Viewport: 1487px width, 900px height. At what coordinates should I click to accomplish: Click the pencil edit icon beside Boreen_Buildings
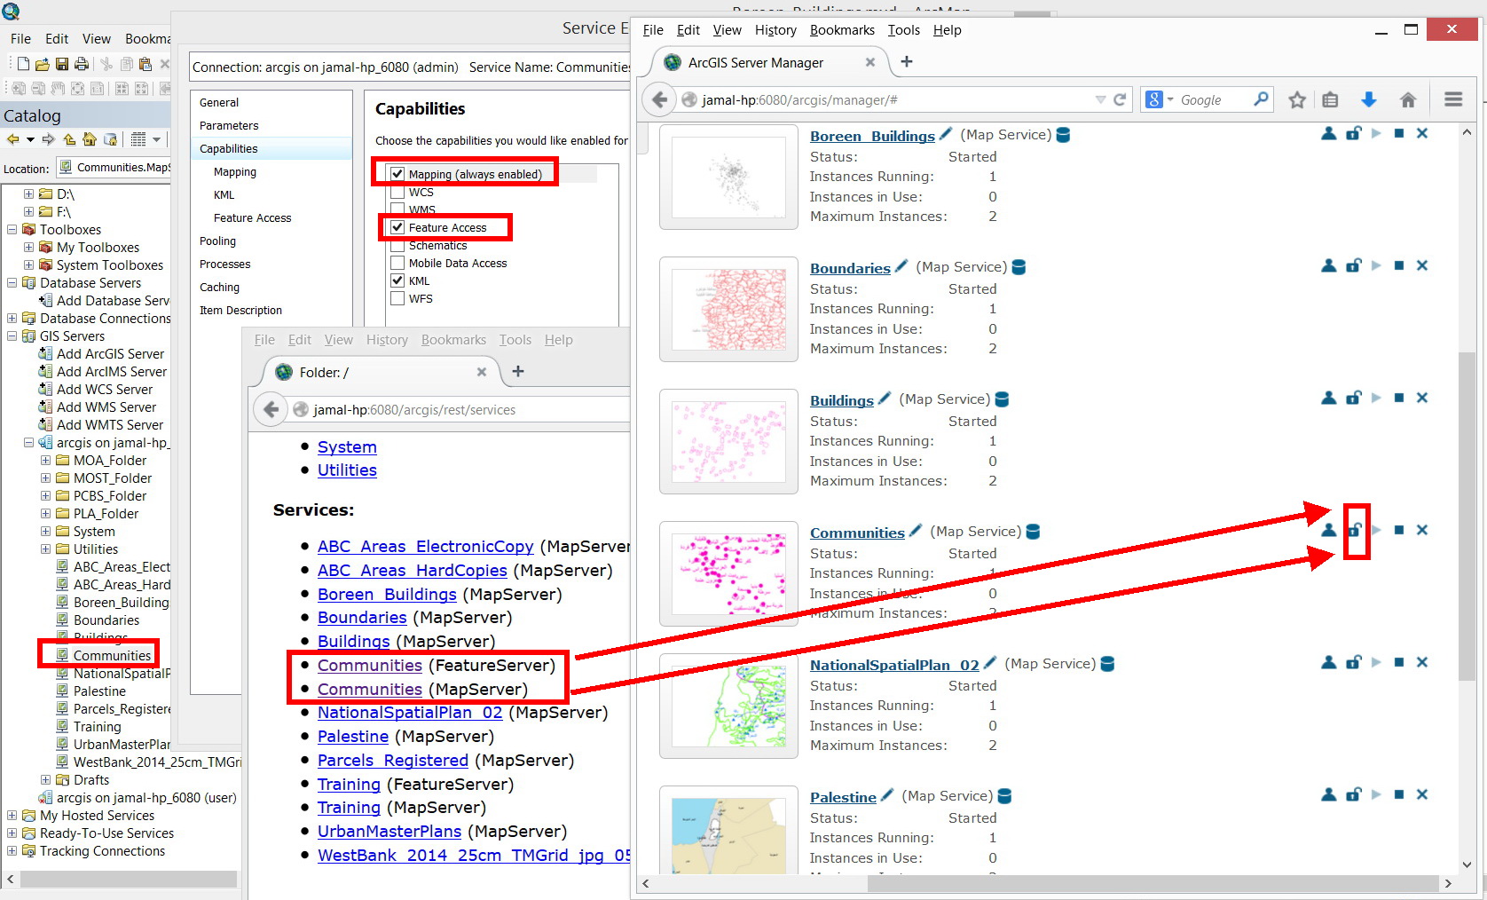pyautogui.click(x=946, y=134)
